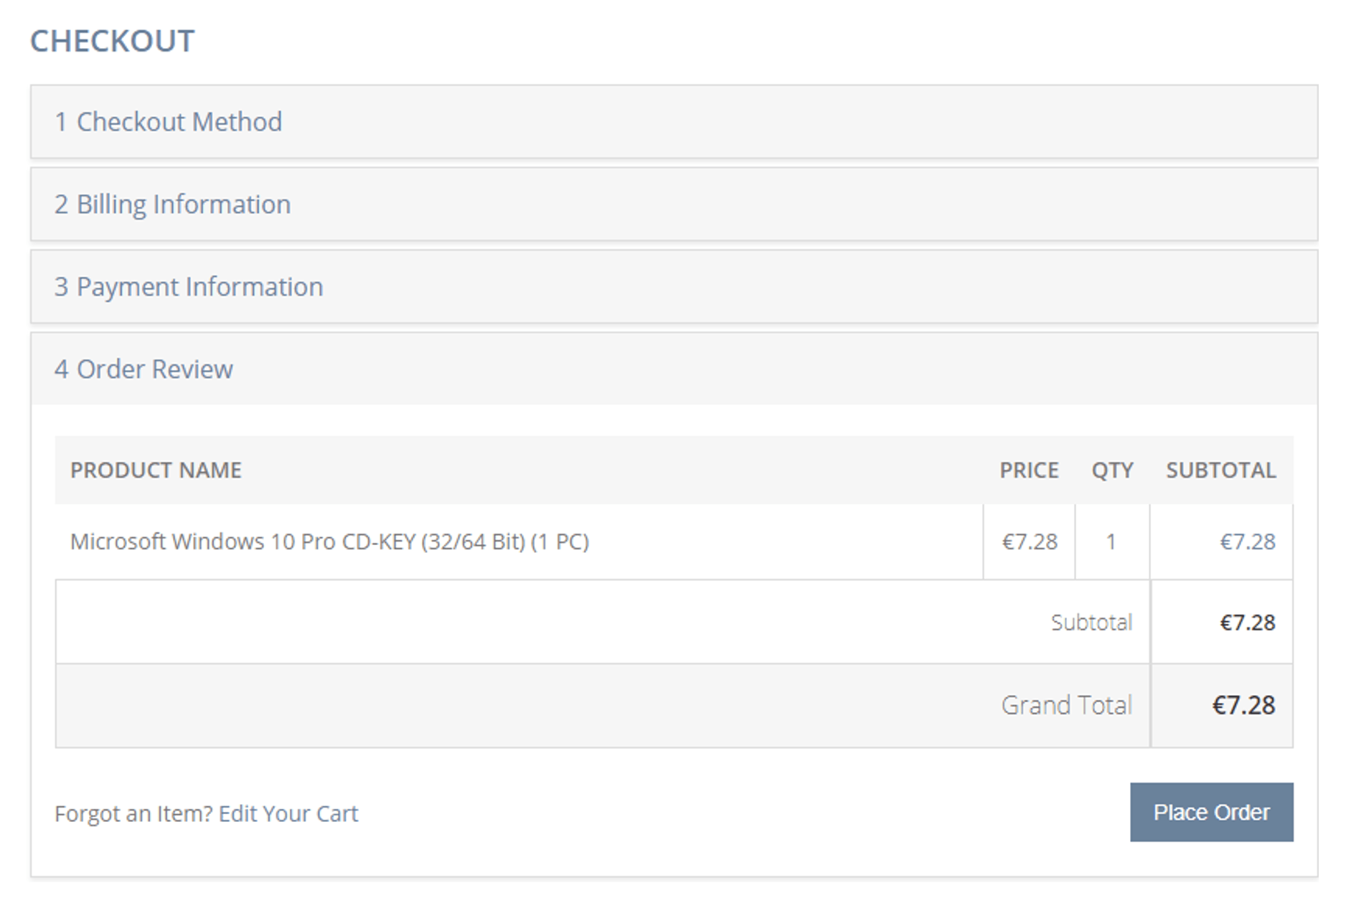Screen dimensions: 1356x898
Task: Click the Subtotal label in the totals
Action: (1091, 622)
